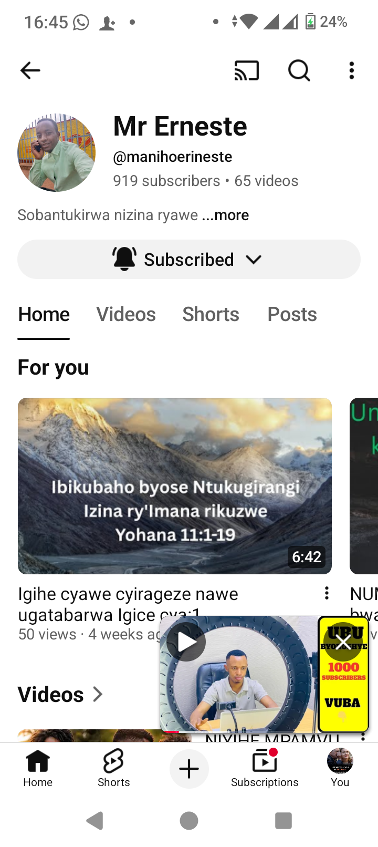
Task: Tap the plus Create button
Action: tap(189, 769)
